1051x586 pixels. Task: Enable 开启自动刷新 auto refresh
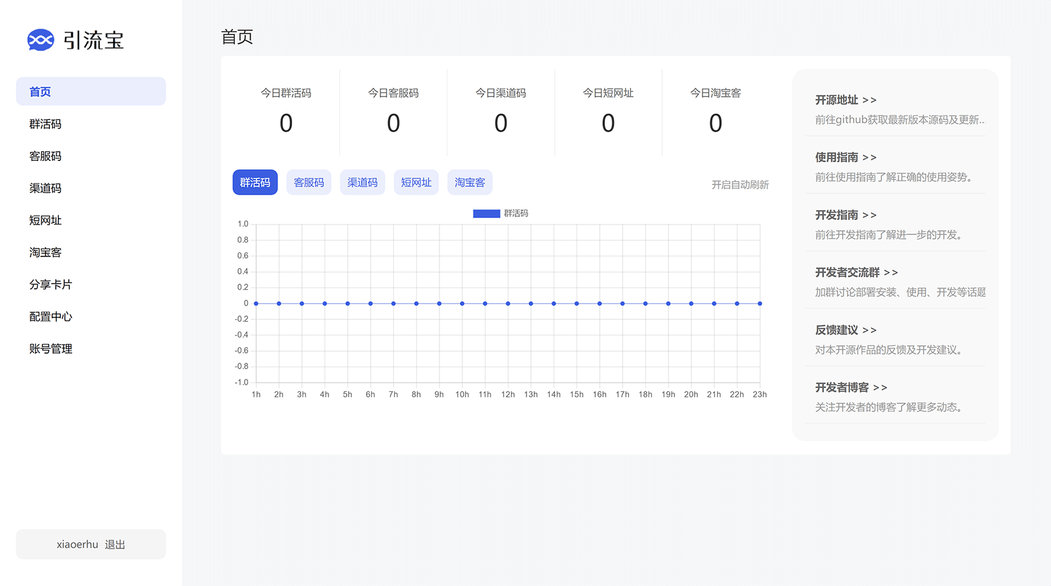[x=740, y=185]
